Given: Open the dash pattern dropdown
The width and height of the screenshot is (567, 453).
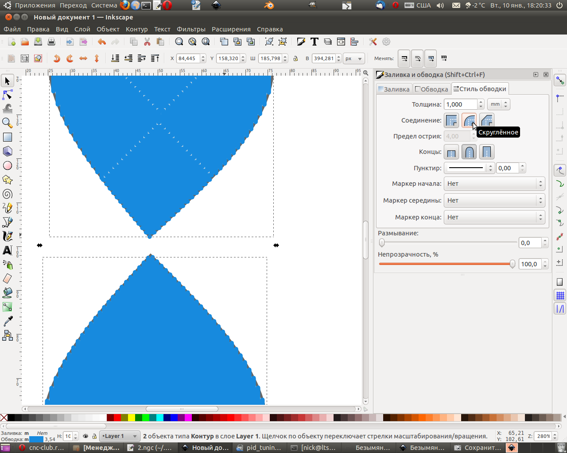Looking at the screenshot, I should click(469, 168).
